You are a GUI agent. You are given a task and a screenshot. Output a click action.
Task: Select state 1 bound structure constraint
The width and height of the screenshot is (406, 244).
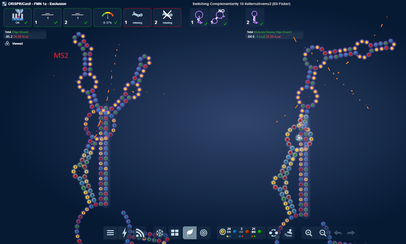click(x=199, y=18)
